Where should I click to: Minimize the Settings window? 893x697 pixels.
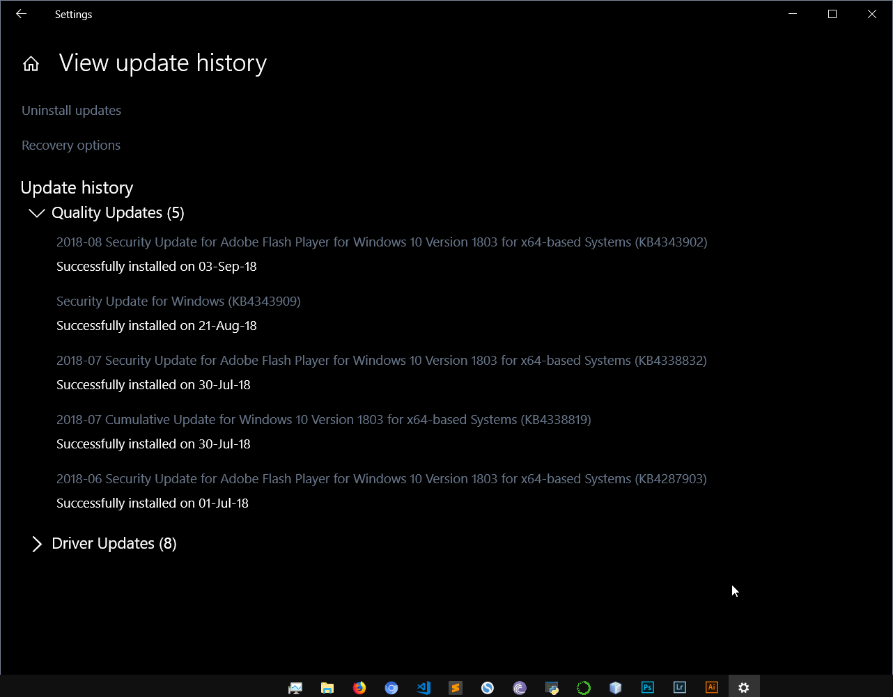[x=792, y=14]
